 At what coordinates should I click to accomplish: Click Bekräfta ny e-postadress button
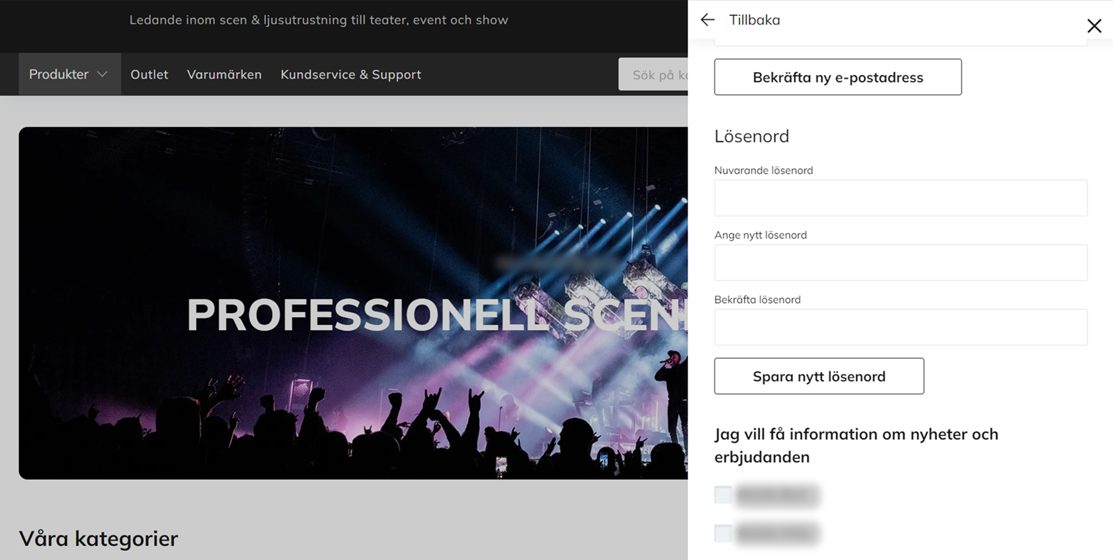[838, 77]
